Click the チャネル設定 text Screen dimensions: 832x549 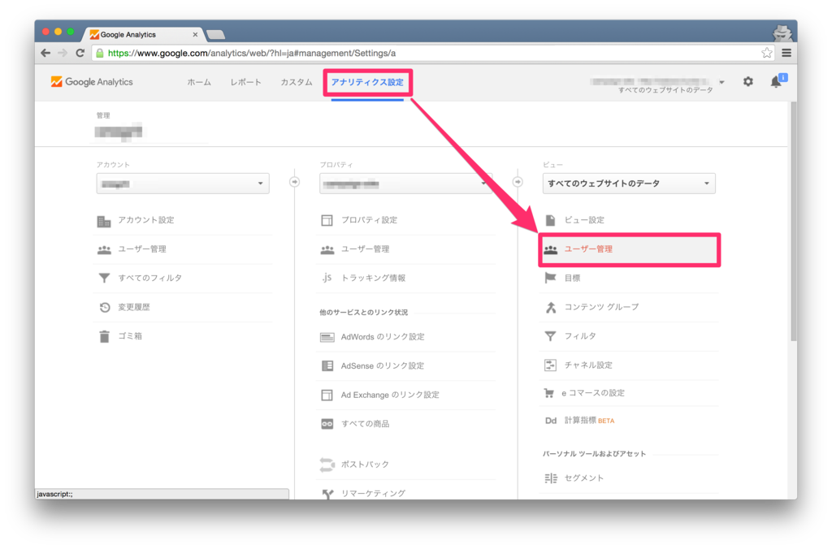(588, 365)
